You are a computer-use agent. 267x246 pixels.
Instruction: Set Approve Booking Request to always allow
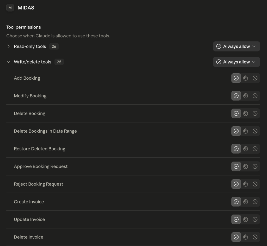point(236,166)
